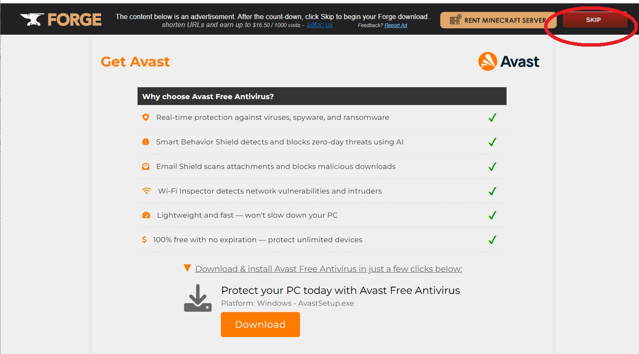Open the adfoc.us link

point(319,25)
